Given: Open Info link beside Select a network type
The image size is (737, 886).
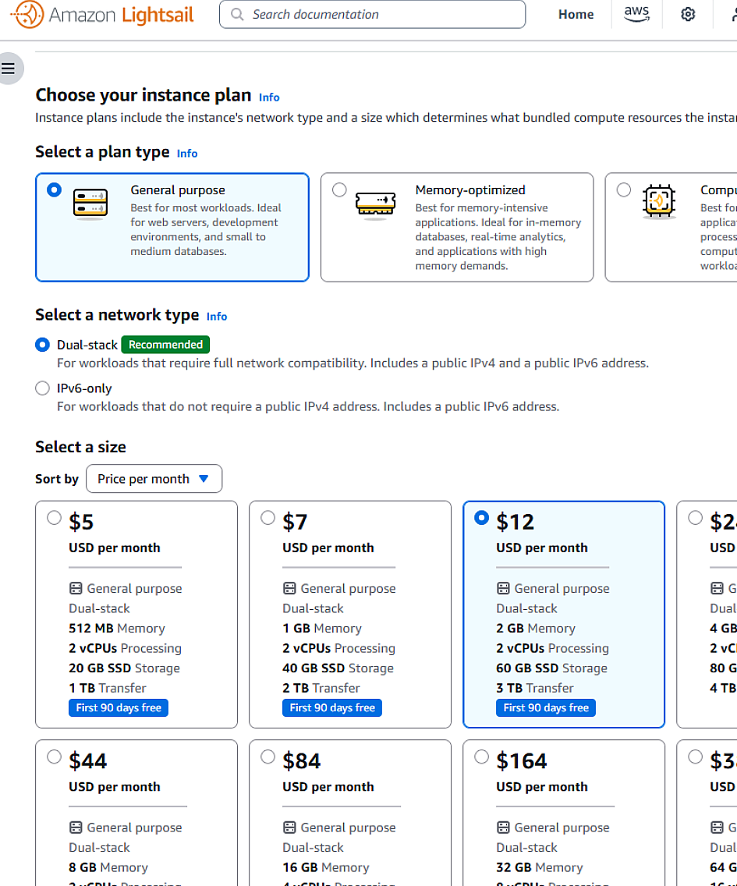Looking at the screenshot, I should point(217,317).
